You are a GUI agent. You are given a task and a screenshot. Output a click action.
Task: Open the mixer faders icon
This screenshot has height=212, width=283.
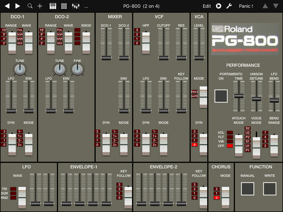pos(76,6)
